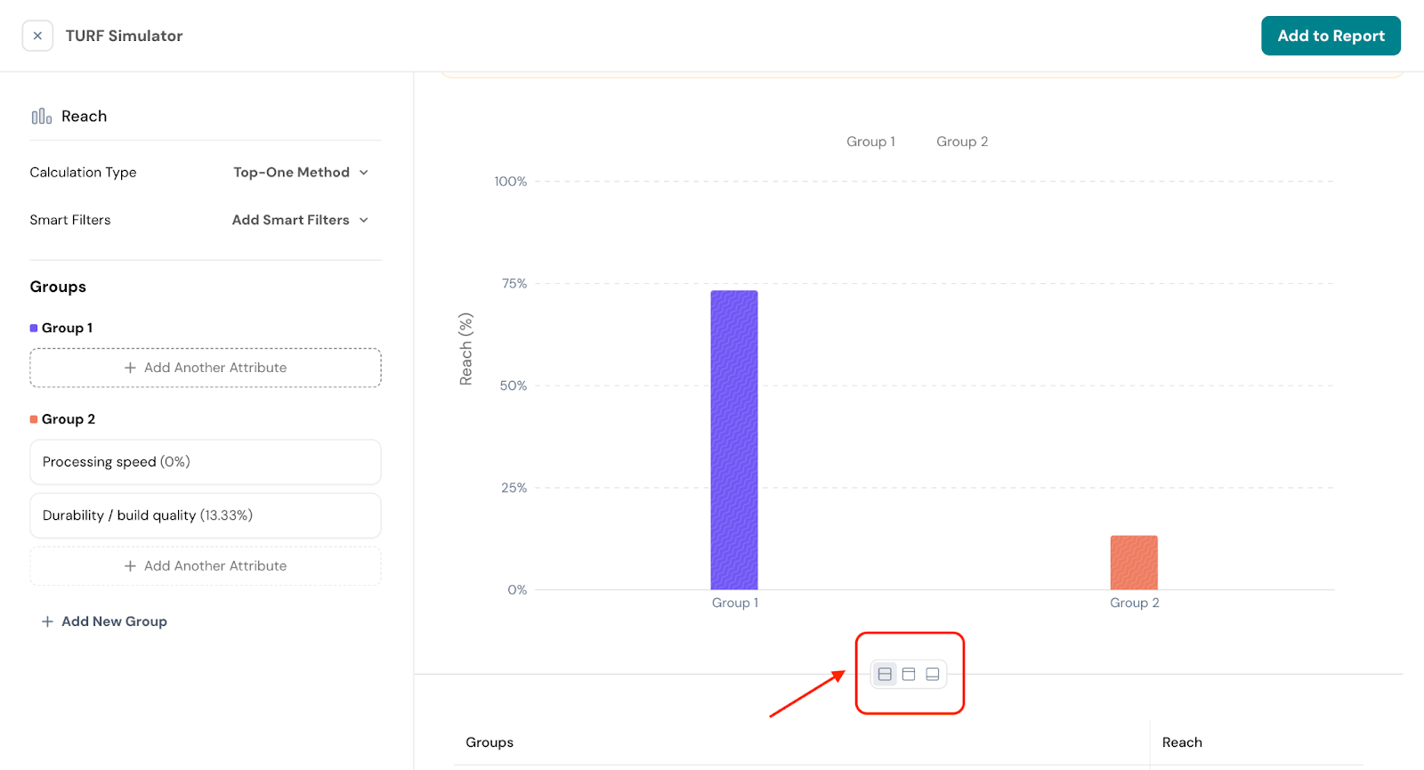
Task: Select the bottom-panel layout icon
Action: pyautogui.click(x=933, y=675)
